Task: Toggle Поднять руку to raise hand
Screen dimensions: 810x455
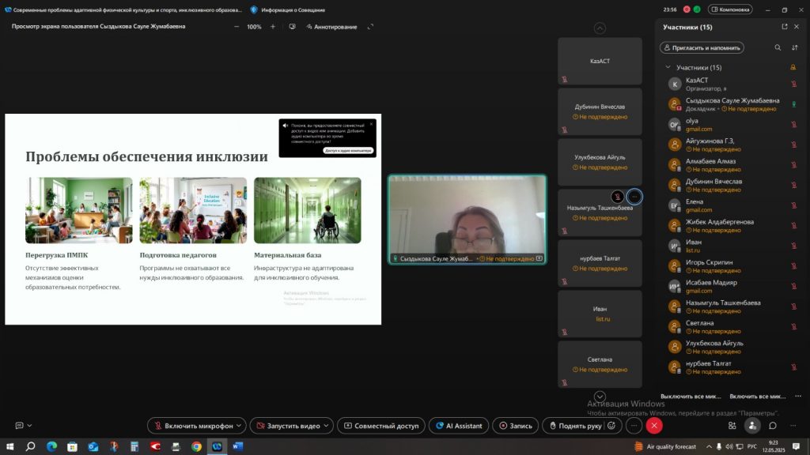Action: point(575,426)
